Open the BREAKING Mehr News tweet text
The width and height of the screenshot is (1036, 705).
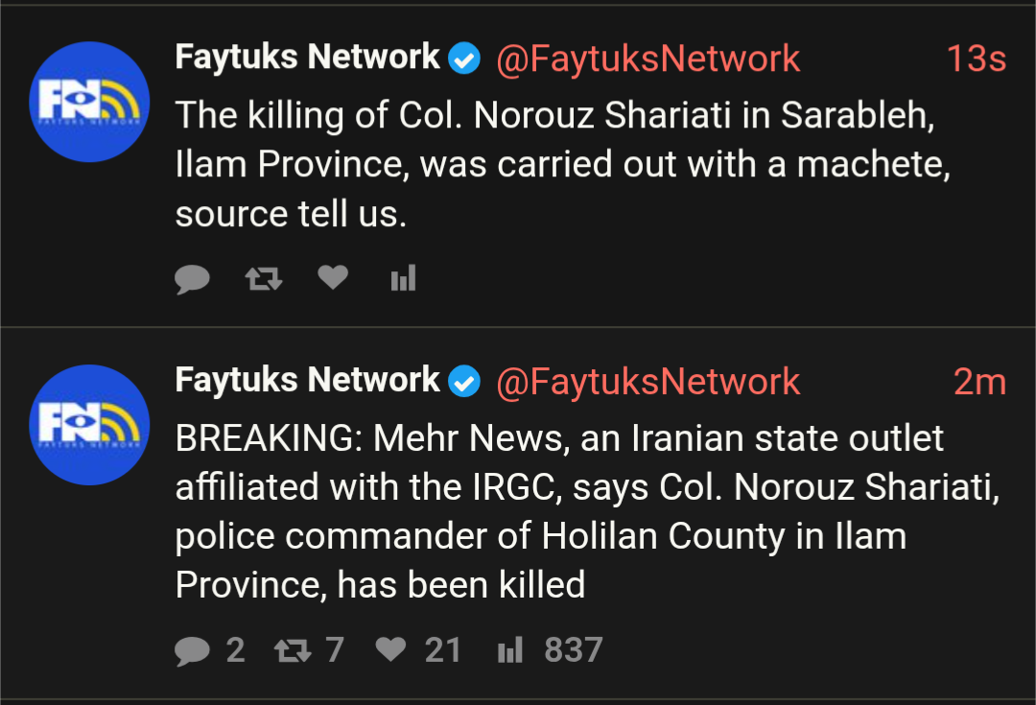[585, 511]
